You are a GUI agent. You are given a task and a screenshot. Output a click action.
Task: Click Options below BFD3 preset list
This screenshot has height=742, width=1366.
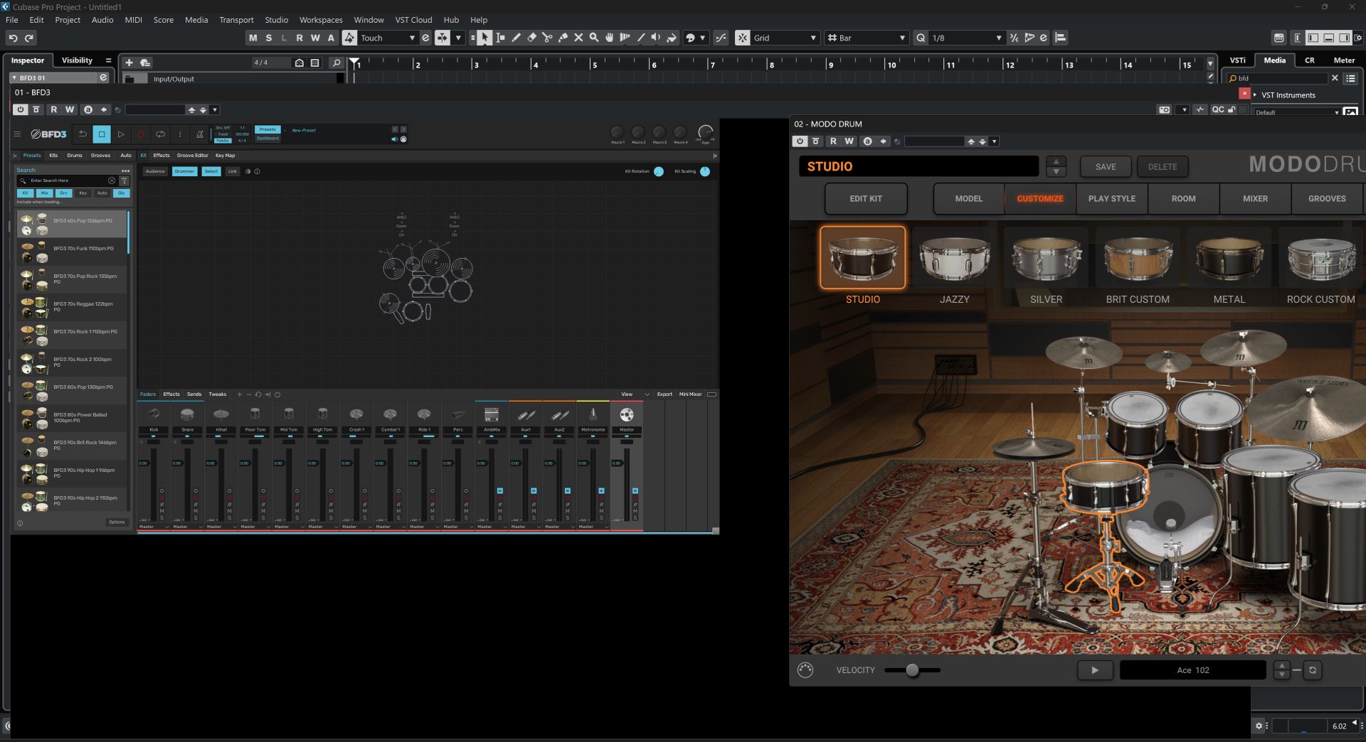pos(117,522)
